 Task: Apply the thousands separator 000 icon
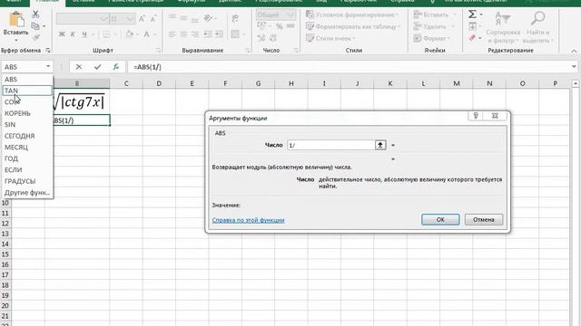290,26
